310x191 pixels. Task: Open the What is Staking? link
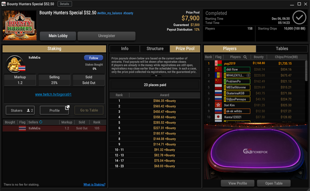coord(94,184)
